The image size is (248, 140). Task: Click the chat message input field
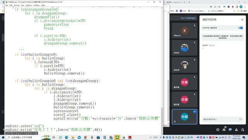(220, 119)
